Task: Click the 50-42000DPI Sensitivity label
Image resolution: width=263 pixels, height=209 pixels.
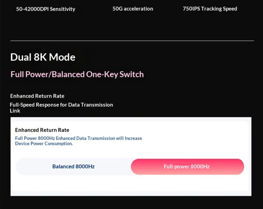Action: pyautogui.click(x=46, y=9)
